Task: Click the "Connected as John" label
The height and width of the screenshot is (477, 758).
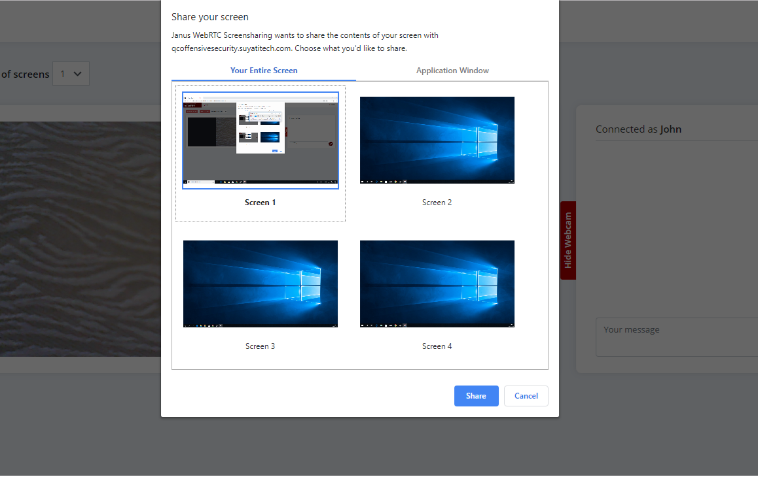Action: pos(640,129)
